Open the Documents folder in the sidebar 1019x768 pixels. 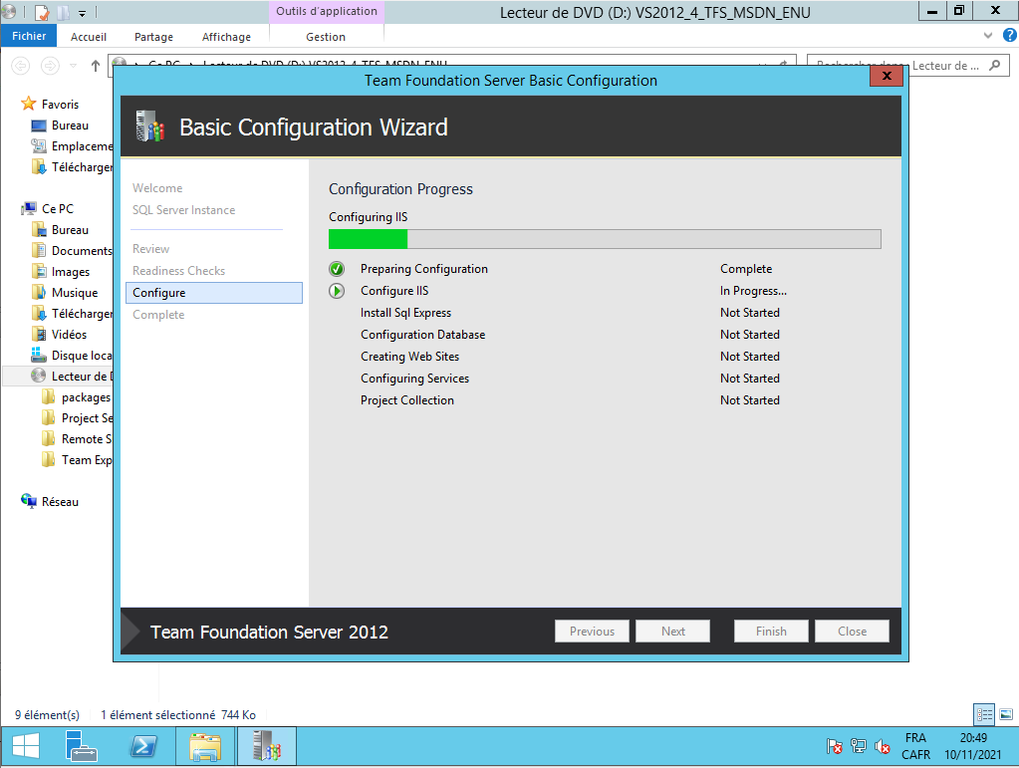(x=81, y=251)
